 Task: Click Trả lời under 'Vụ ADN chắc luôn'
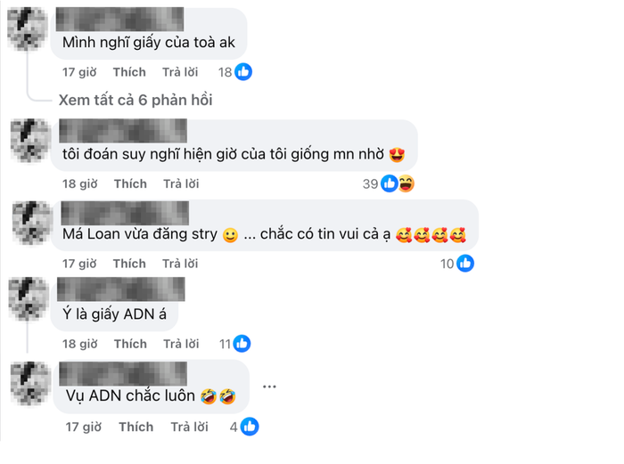pos(189,427)
